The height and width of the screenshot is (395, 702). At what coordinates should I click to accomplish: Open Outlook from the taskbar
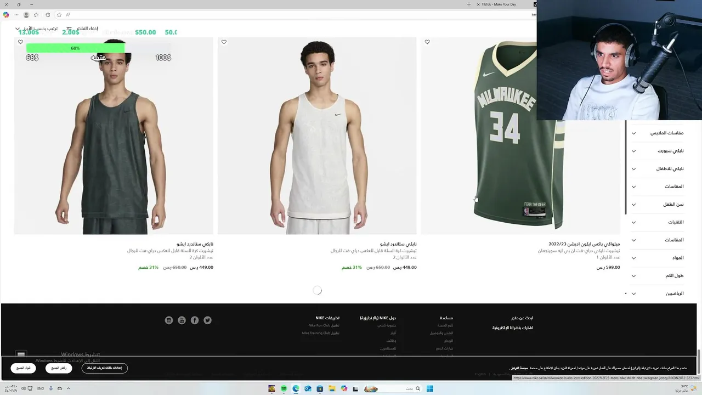308,388
